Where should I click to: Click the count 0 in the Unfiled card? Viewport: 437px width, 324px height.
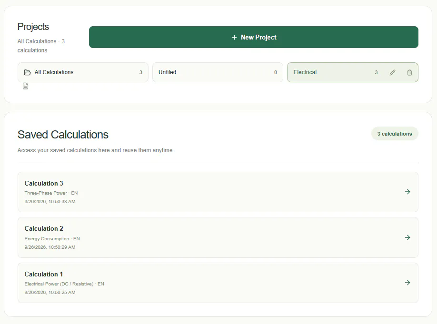[275, 72]
